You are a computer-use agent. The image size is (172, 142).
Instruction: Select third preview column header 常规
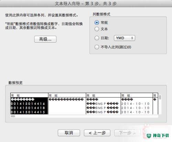point(104,95)
